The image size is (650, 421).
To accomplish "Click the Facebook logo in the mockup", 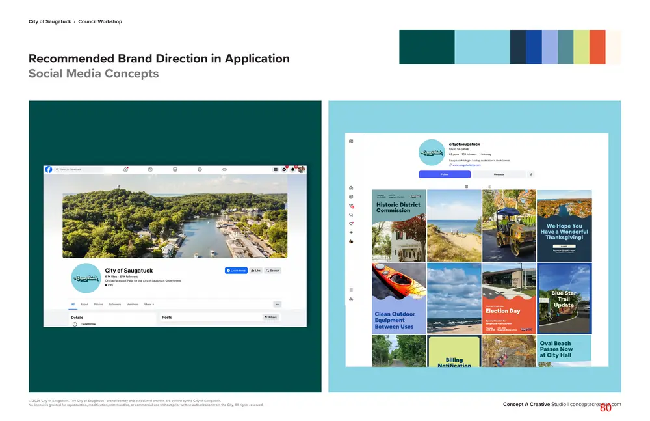I will point(49,169).
